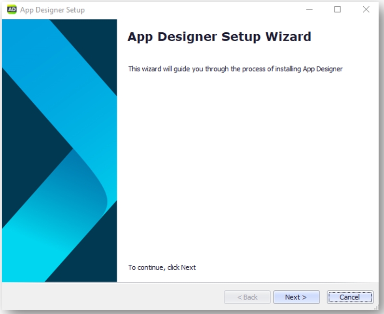Click the green AD app icon in title bar
Viewport: 384px width, 314px height.
(12, 10)
